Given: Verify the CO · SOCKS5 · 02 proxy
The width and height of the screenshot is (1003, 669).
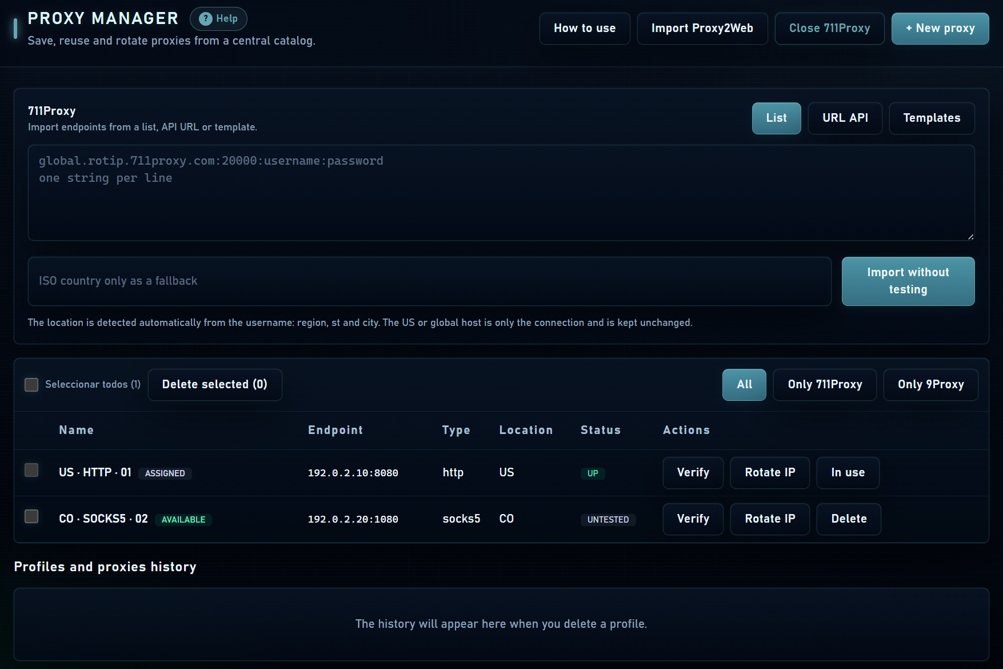Looking at the screenshot, I should [693, 519].
